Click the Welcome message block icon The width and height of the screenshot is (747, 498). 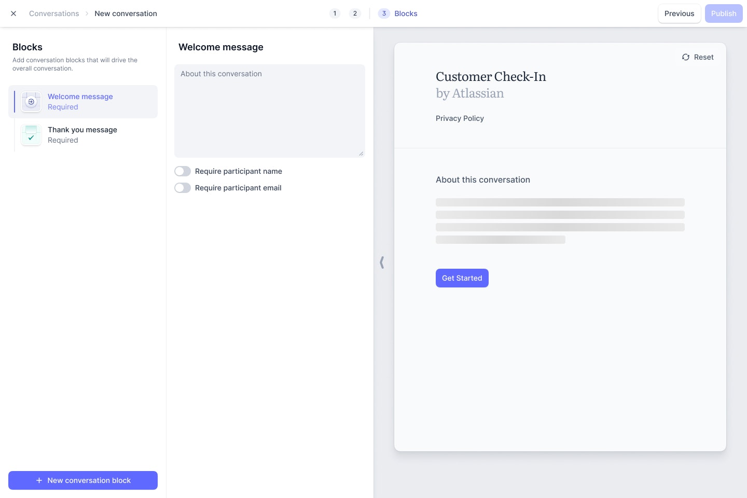pos(31,102)
